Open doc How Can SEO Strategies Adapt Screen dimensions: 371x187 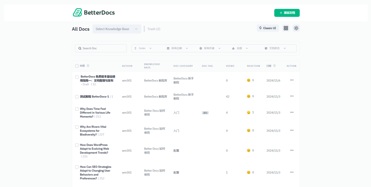[95, 173]
